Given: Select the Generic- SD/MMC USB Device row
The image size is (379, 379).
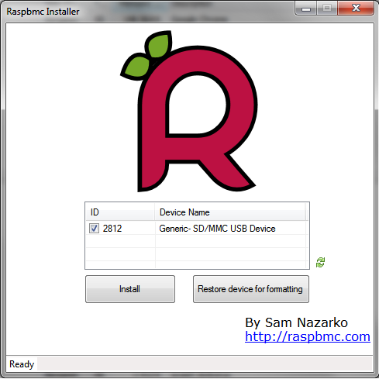Looking at the screenshot, I should pos(197,229).
